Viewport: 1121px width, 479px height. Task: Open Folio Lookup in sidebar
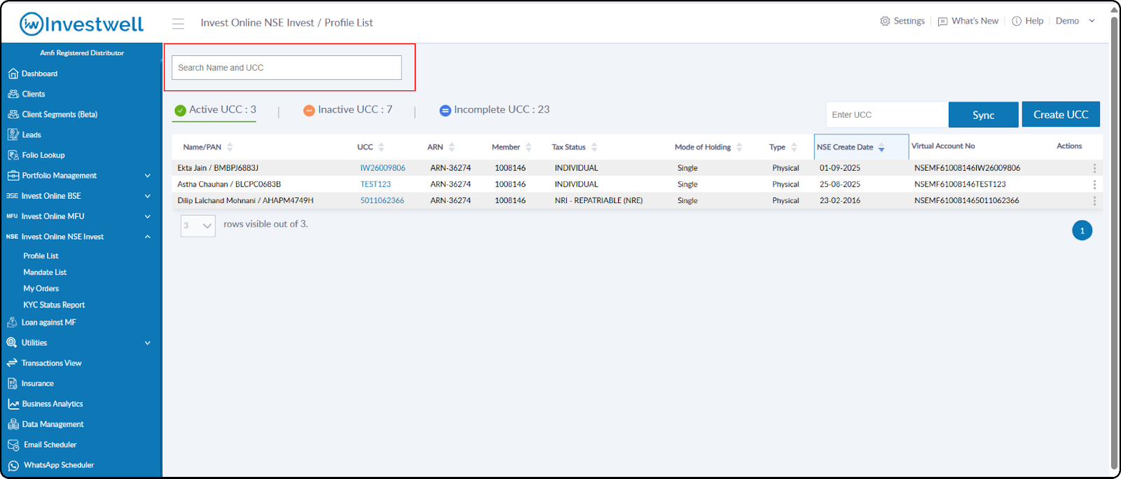coord(36,155)
